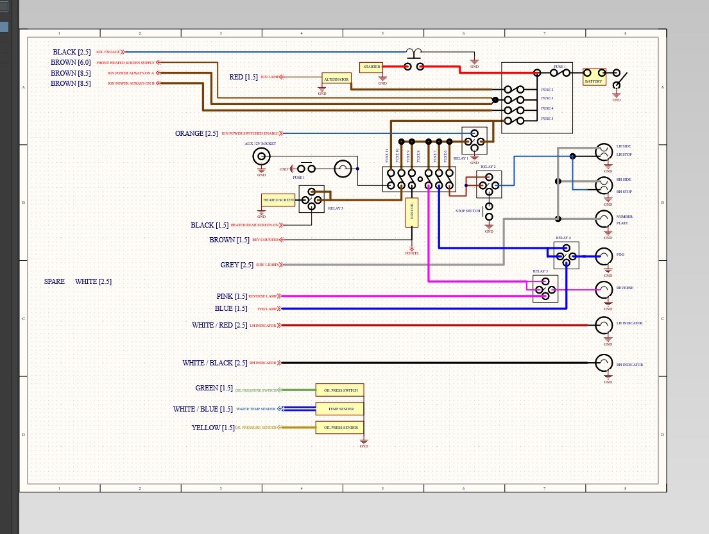Click the RH INDICATOR lamp symbol

[604, 363]
